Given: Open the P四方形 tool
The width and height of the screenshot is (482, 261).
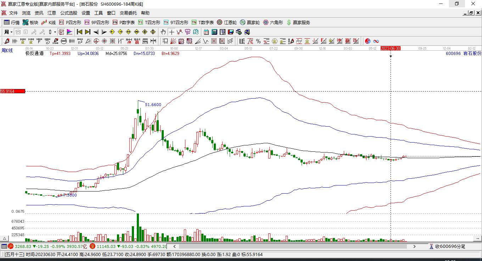Looking at the screenshot, I should coord(70,22).
